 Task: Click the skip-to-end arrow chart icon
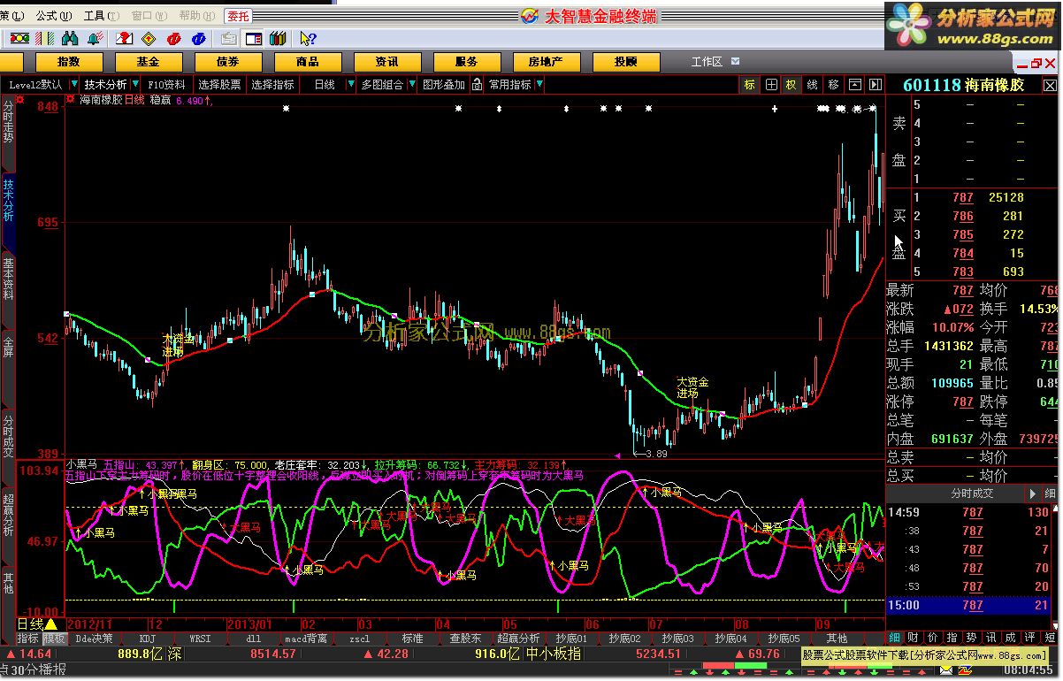point(875,85)
